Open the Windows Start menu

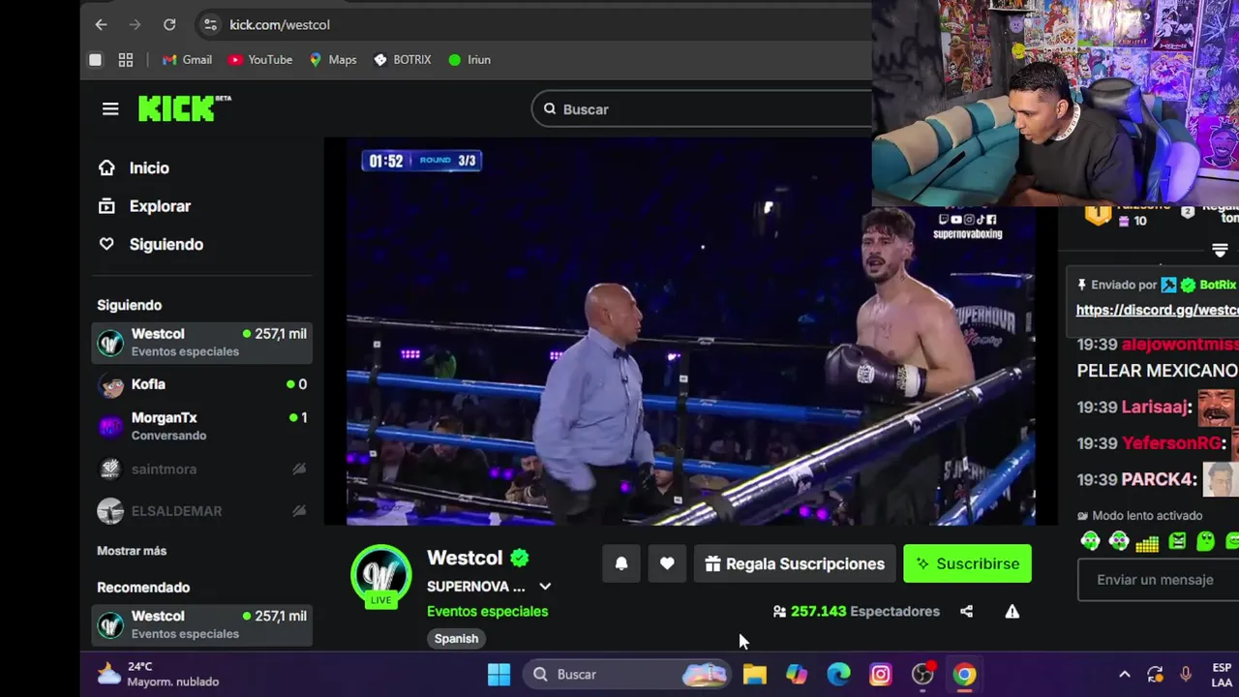(499, 674)
